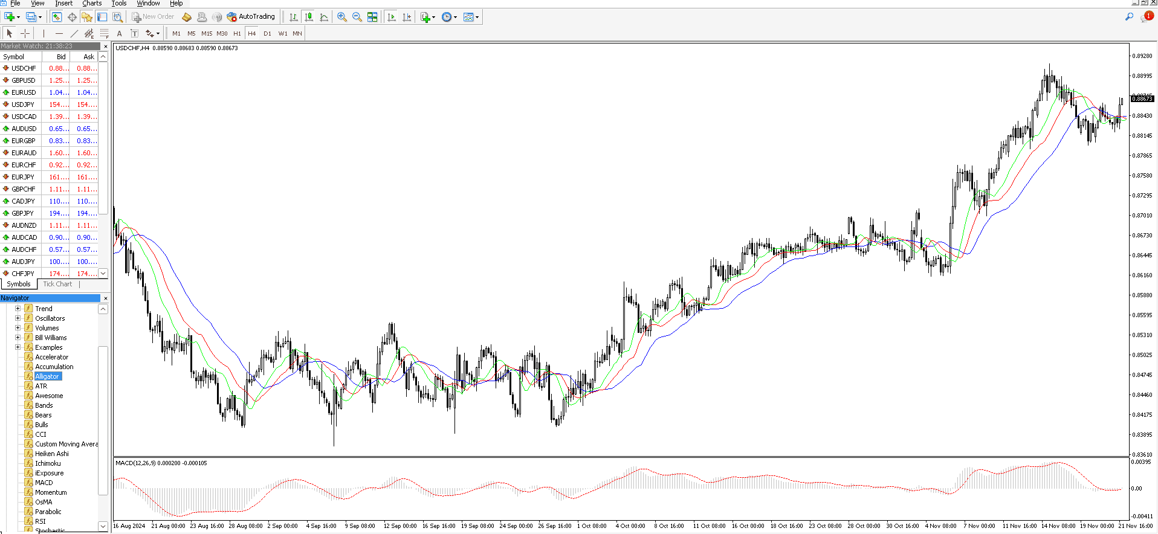Expand the Oscillators tree node
Viewport: 1158px width, 534px height.
coord(18,318)
